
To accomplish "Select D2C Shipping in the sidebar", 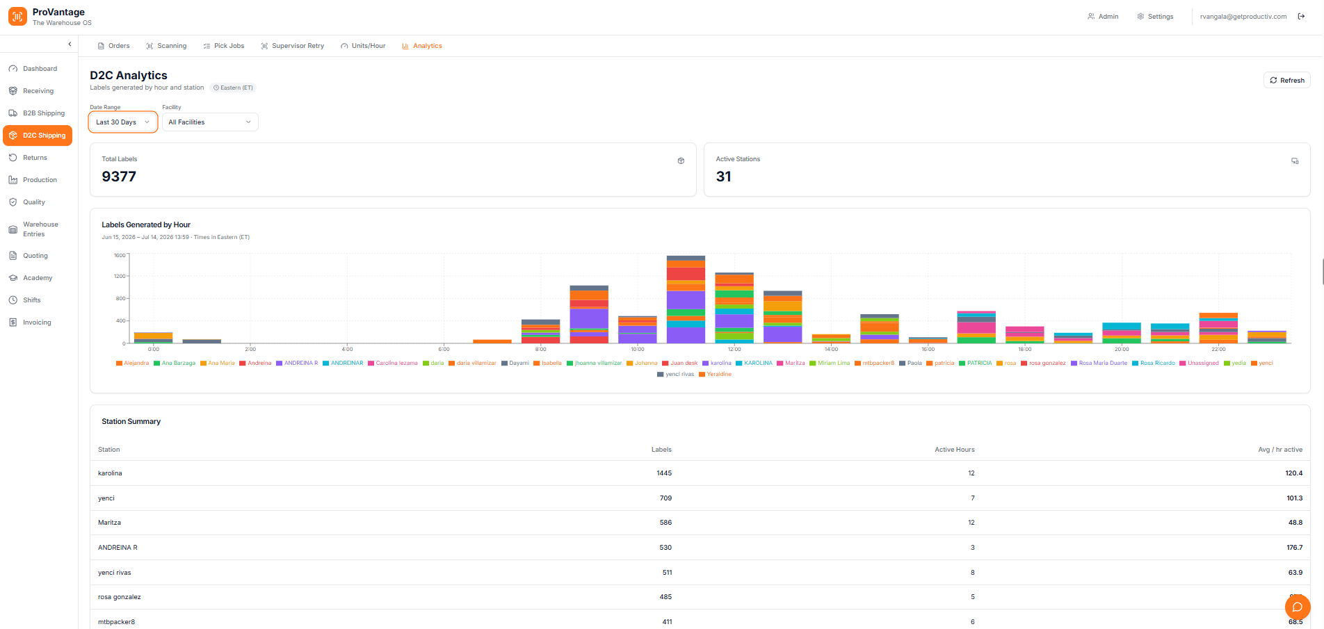I will [x=38, y=136].
